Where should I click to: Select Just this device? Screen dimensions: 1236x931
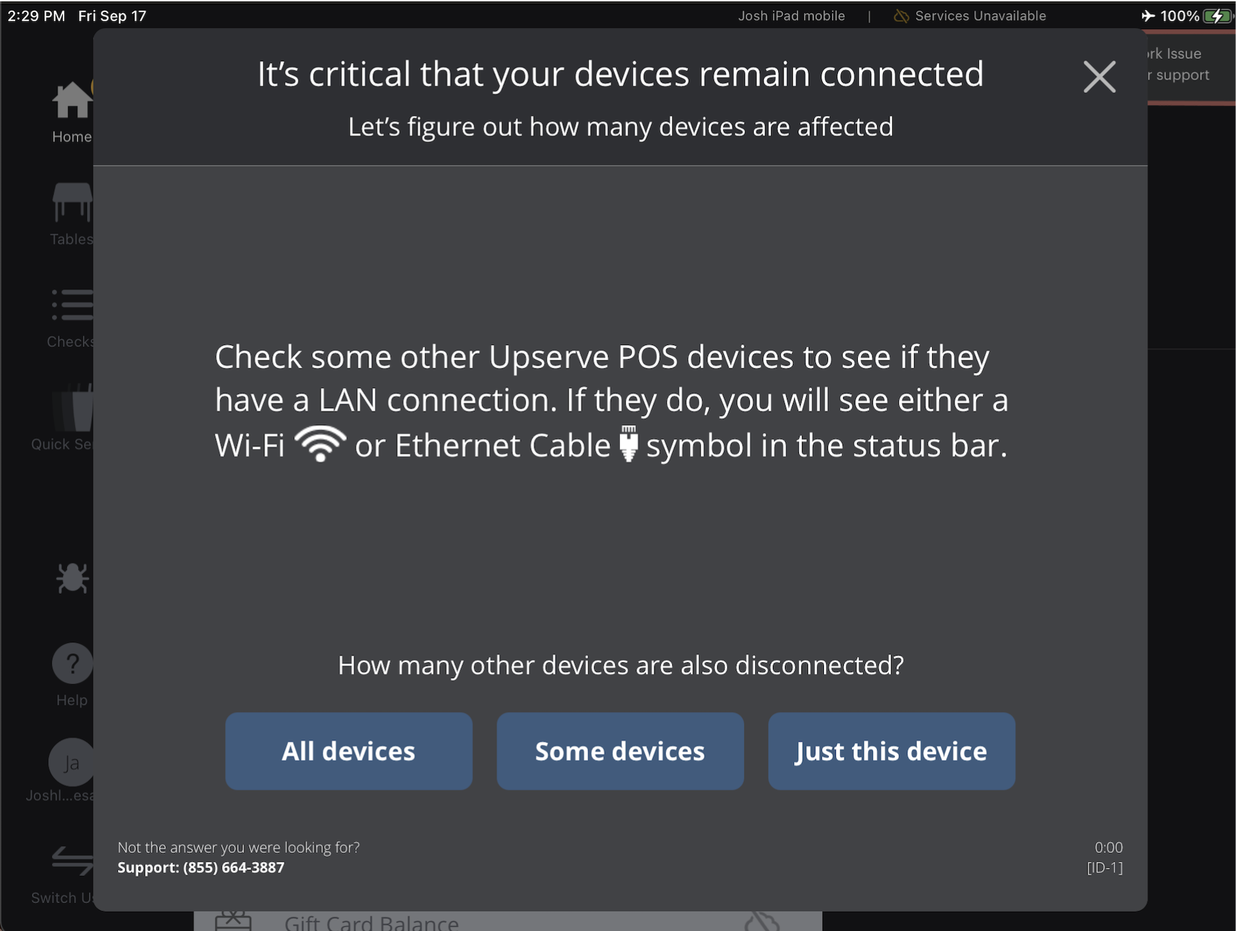[891, 751]
